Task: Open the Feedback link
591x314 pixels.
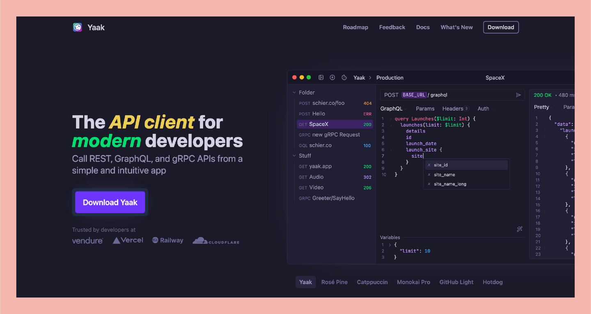Action: click(392, 28)
